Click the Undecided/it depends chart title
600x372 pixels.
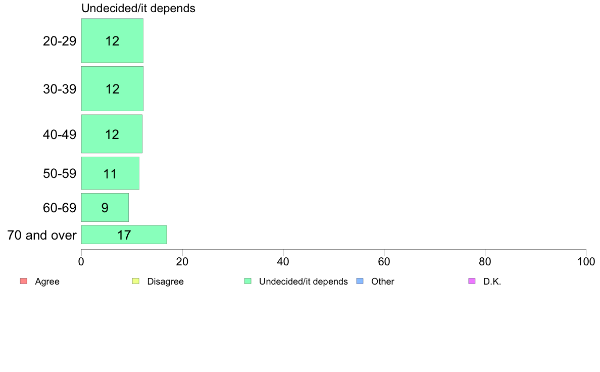(x=138, y=9)
